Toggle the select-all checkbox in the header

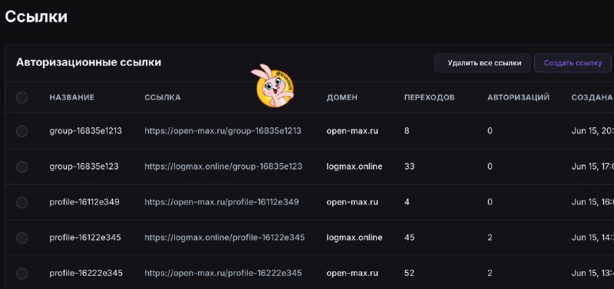pyautogui.click(x=22, y=97)
